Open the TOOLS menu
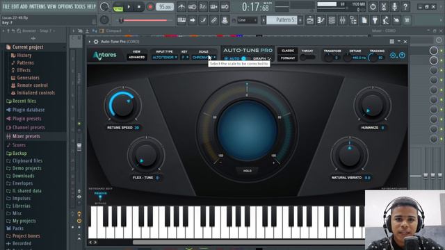445x250 pixels. pyautogui.click(x=80, y=6)
